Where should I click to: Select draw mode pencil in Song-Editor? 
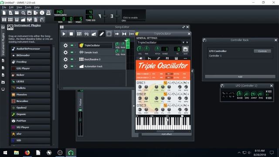102,34
